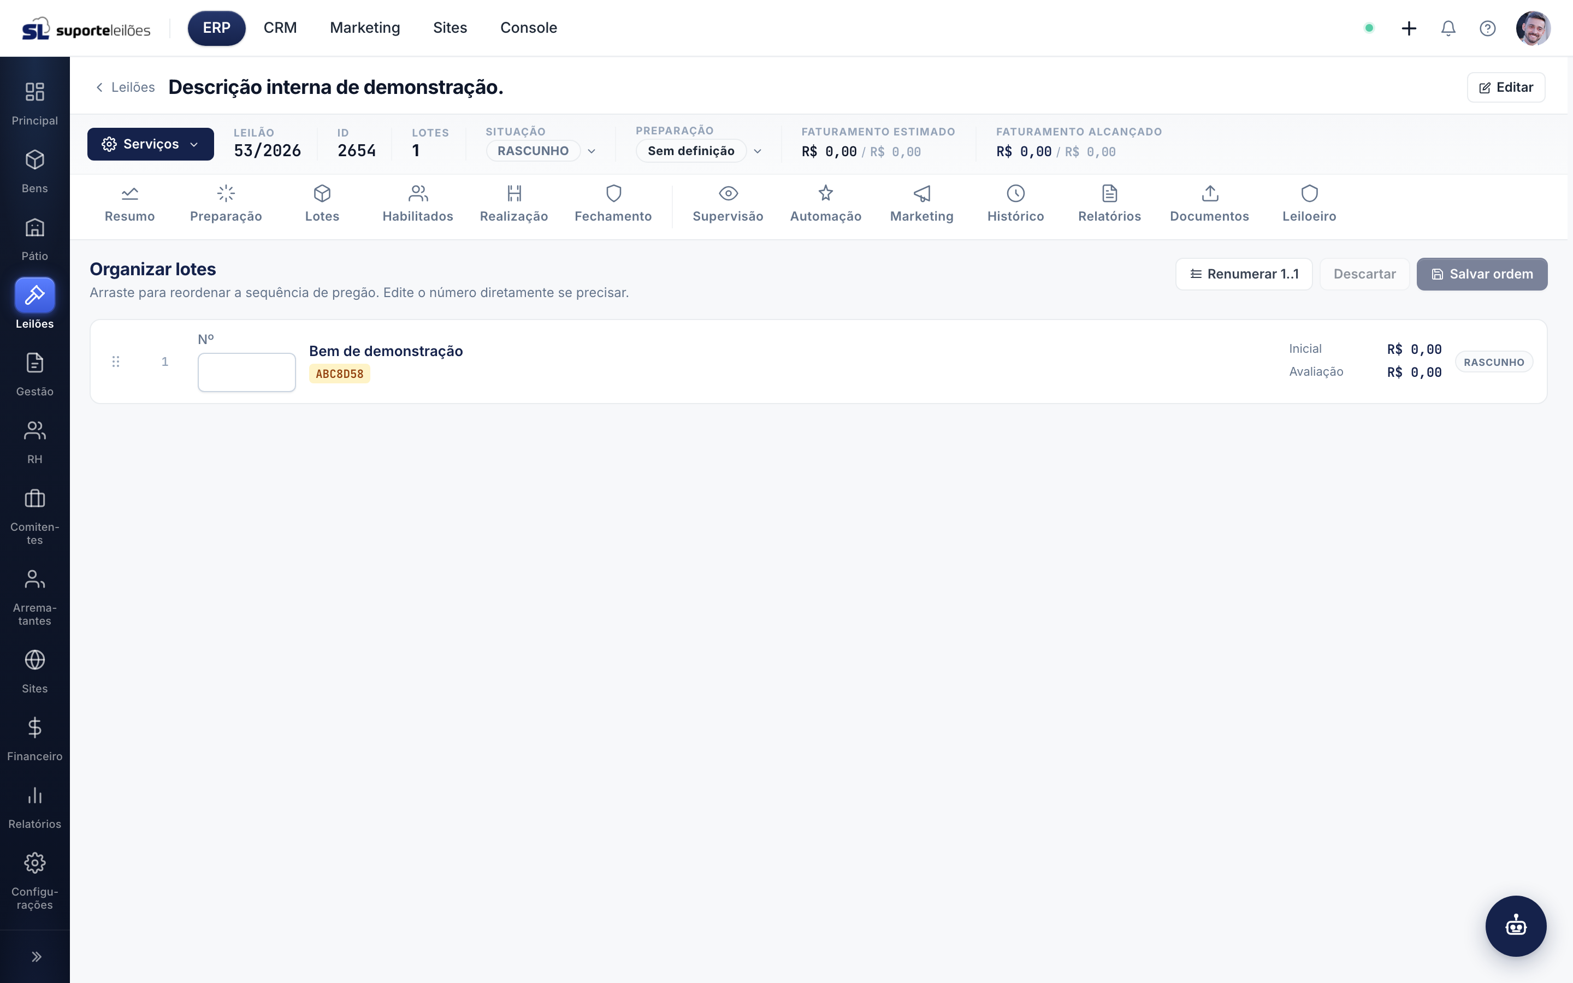Open help question mark icon
Screen dimensions: 1573x983
pos(1487,28)
